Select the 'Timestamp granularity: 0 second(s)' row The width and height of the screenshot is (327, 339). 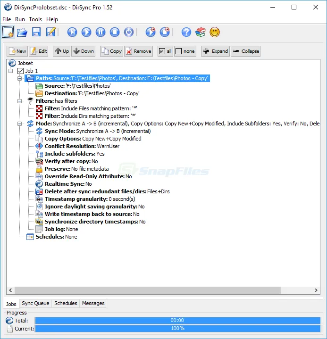[x=85, y=199]
